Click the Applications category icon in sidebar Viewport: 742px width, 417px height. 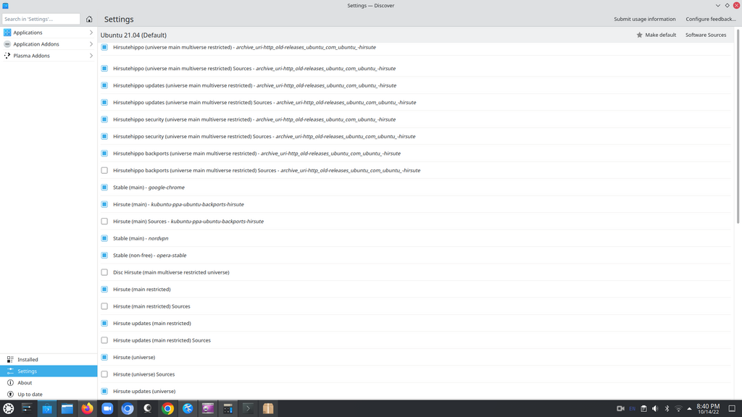point(7,33)
